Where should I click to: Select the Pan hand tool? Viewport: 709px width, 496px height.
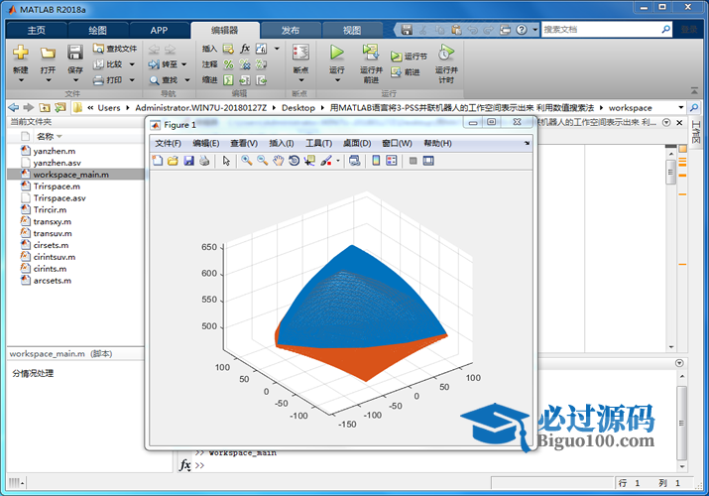pos(278,161)
